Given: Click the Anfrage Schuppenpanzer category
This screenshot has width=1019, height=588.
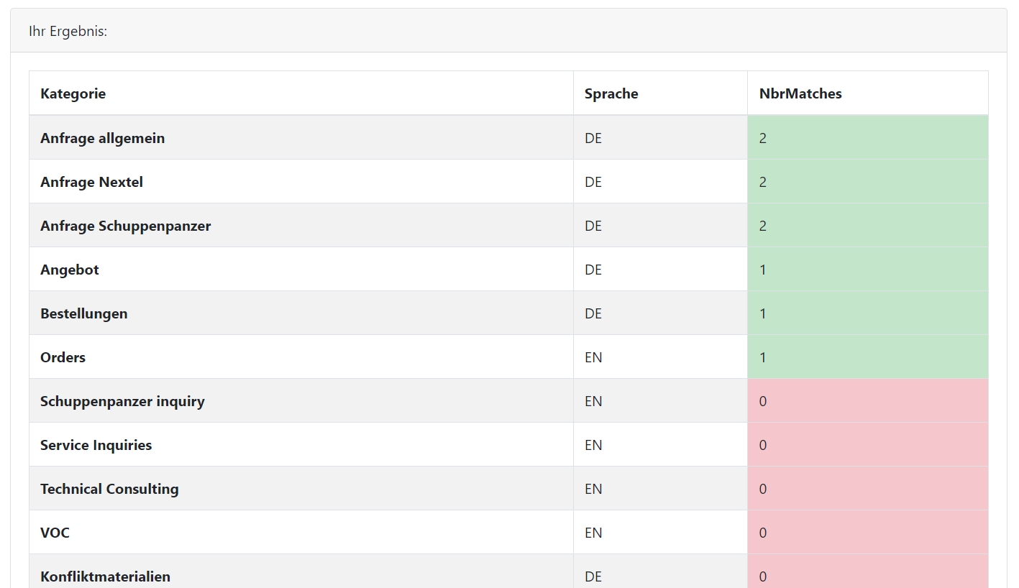Looking at the screenshot, I should [x=126, y=226].
